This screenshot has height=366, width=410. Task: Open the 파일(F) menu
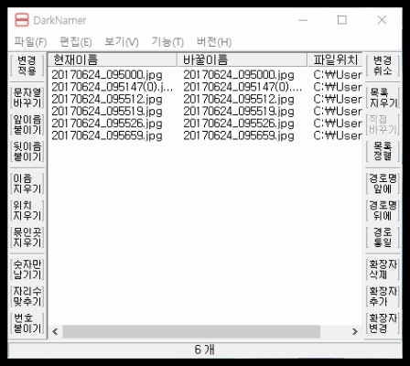[x=30, y=42]
